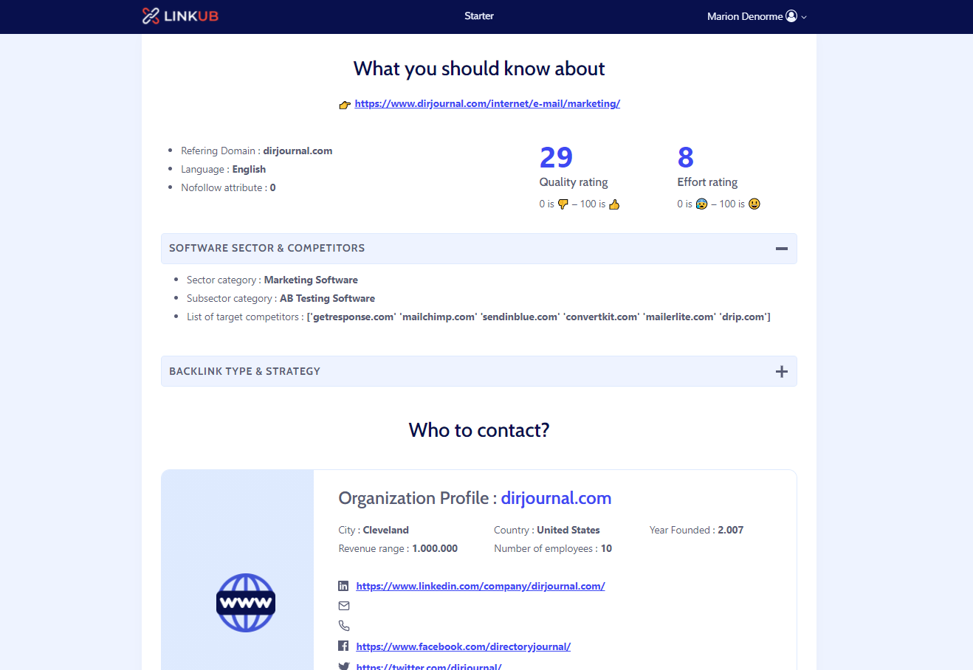This screenshot has height=670, width=973.
Task: Click the Marketing Software sector category
Action: click(311, 280)
